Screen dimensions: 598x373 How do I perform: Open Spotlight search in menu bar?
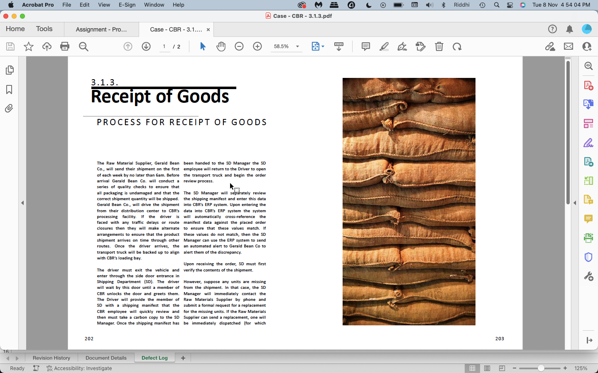[x=497, y=5]
